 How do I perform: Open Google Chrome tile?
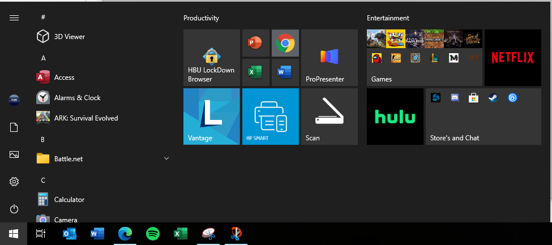pyautogui.click(x=285, y=43)
